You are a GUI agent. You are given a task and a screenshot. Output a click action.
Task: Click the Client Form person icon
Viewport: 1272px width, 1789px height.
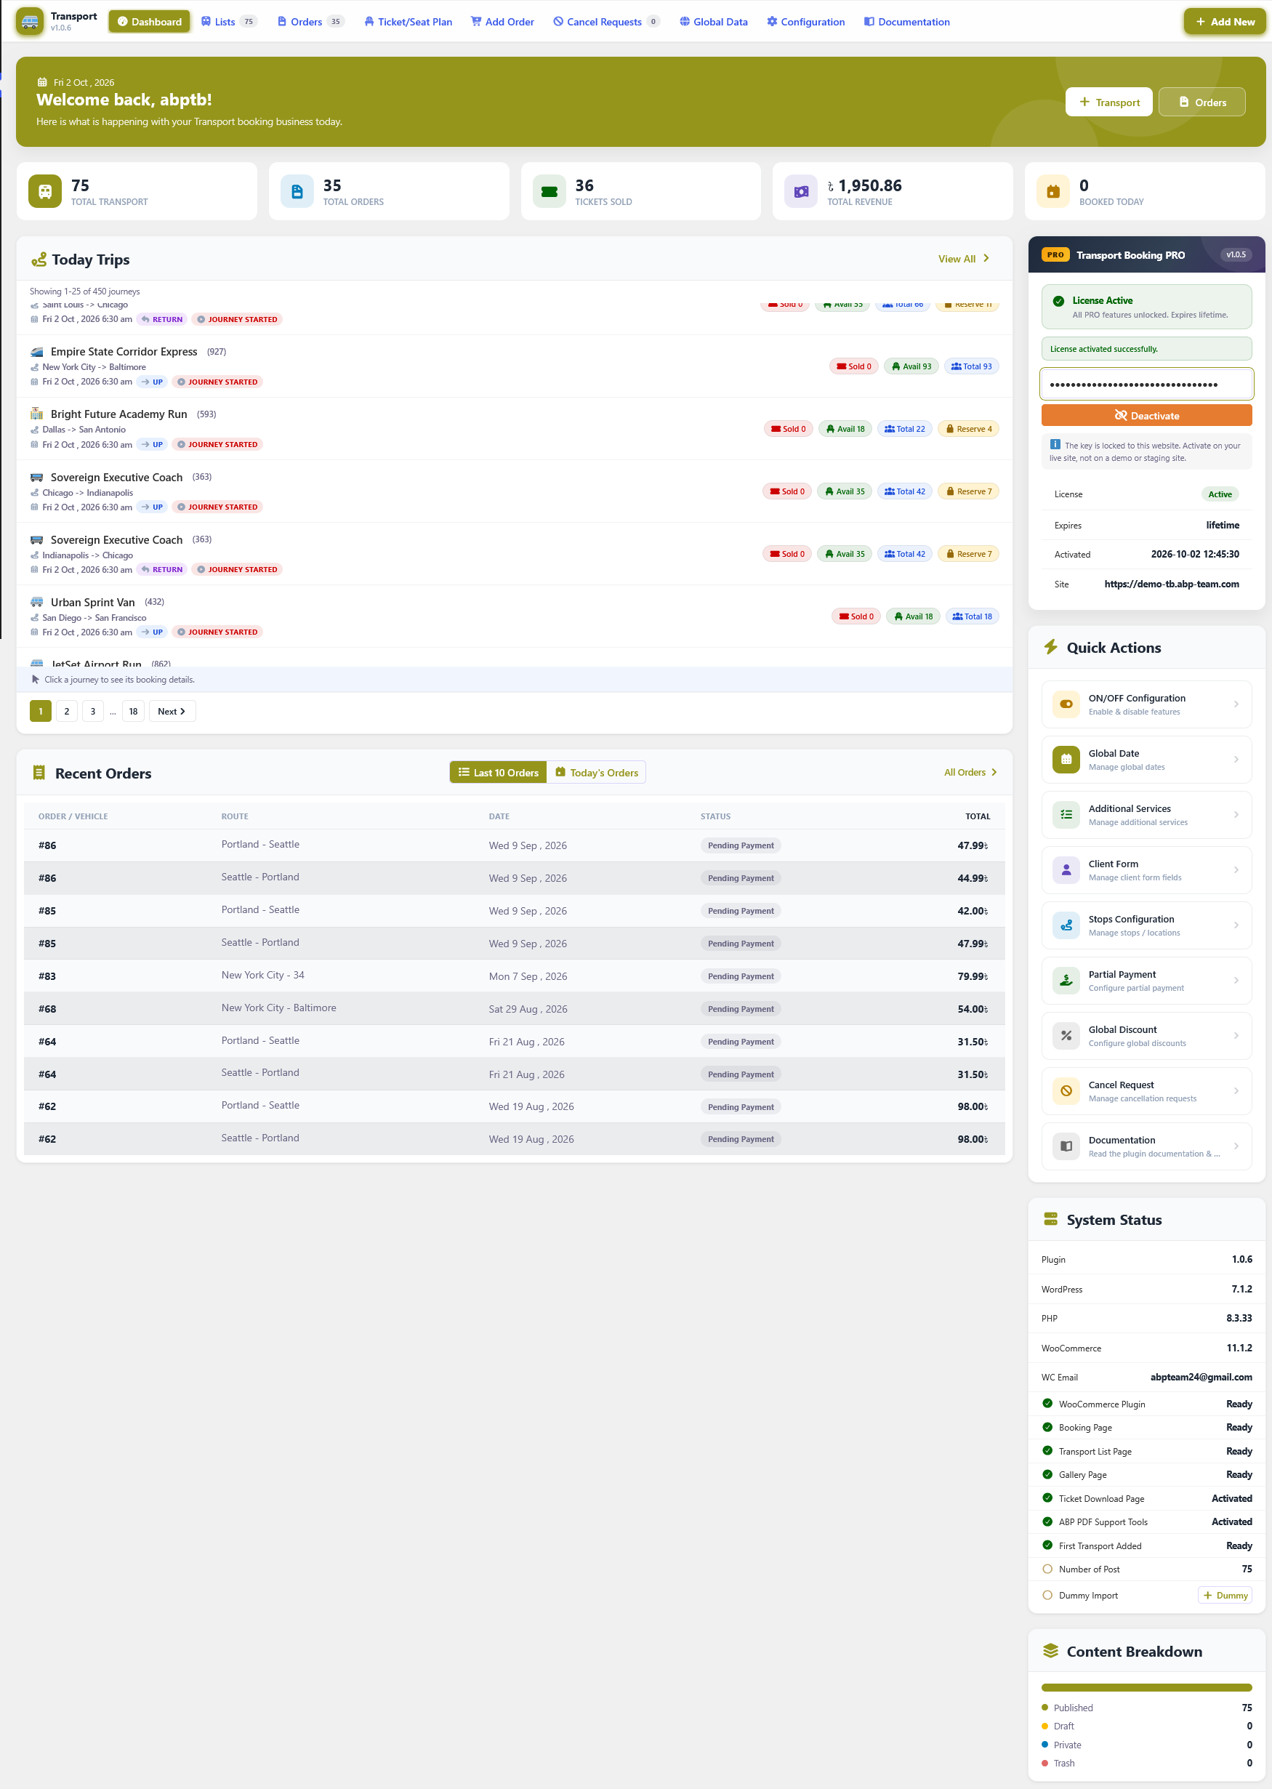pos(1066,869)
